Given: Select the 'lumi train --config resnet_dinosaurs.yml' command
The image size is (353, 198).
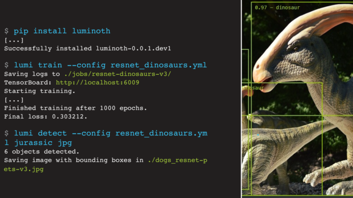Looking at the screenshot, I should coord(110,65).
